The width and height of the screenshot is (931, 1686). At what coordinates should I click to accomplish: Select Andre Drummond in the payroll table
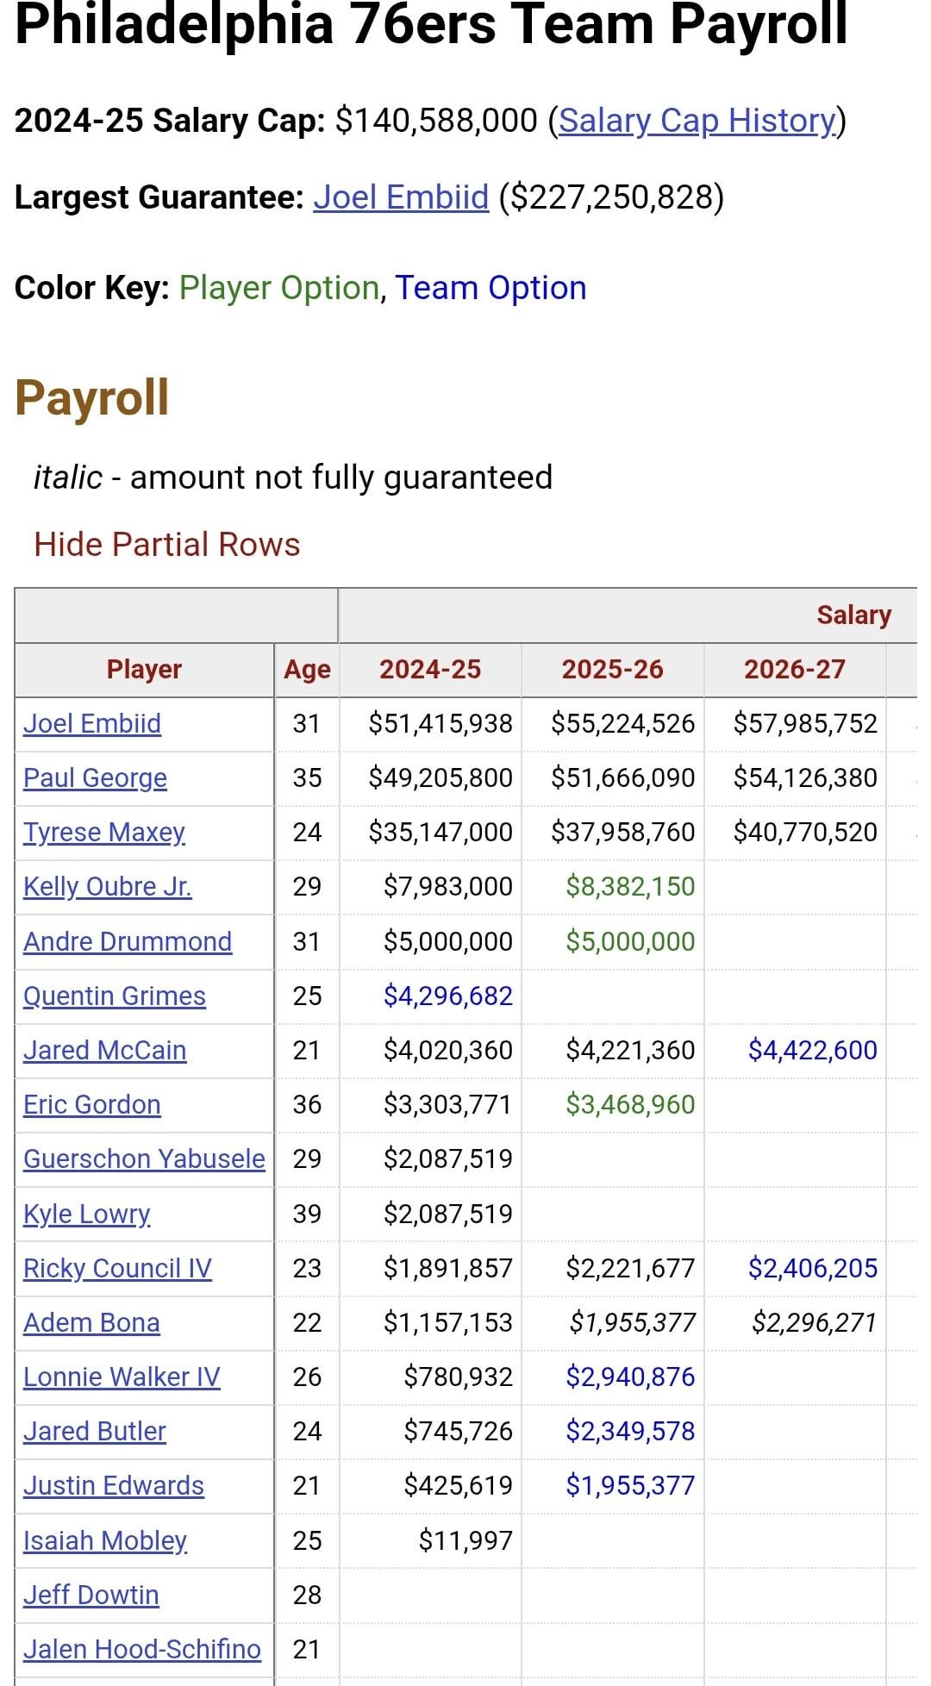(128, 941)
